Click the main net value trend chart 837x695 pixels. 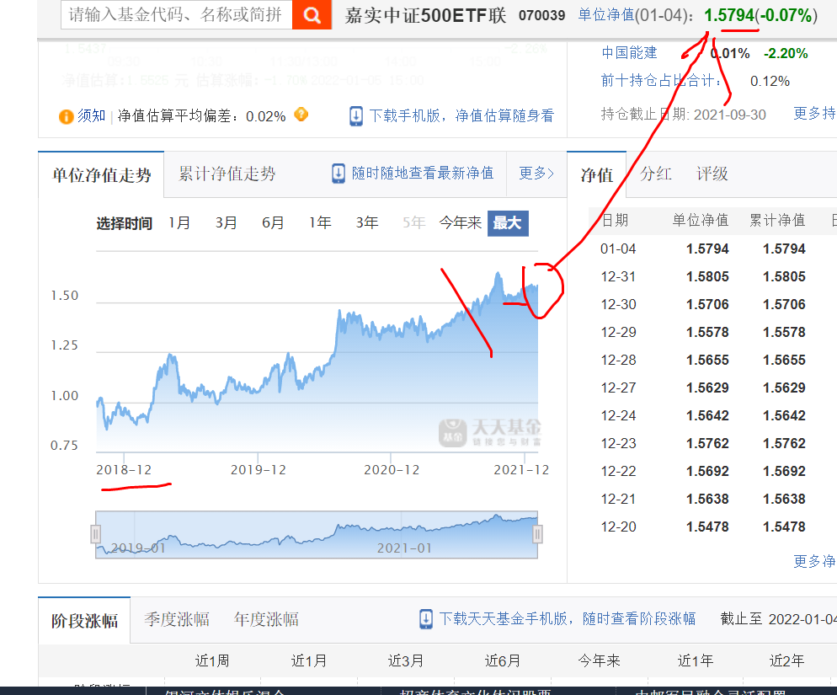point(317,353)
